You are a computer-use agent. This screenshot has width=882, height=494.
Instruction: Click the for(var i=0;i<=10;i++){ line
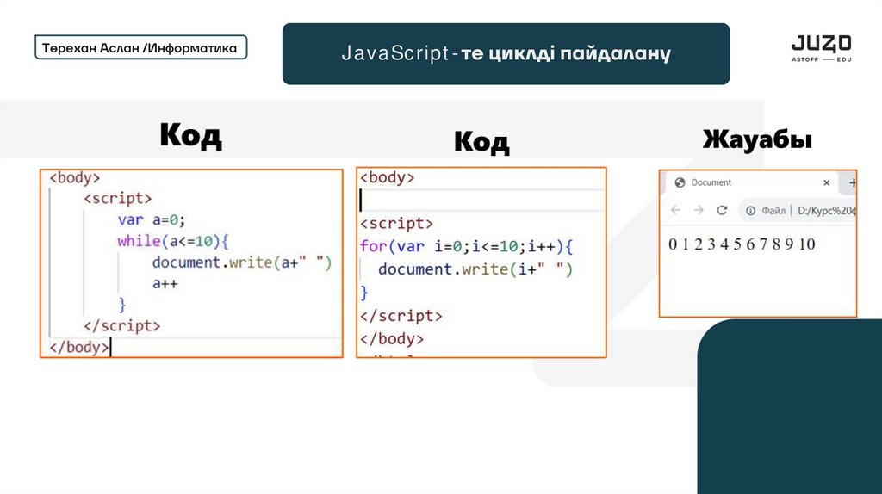point(466,246)
